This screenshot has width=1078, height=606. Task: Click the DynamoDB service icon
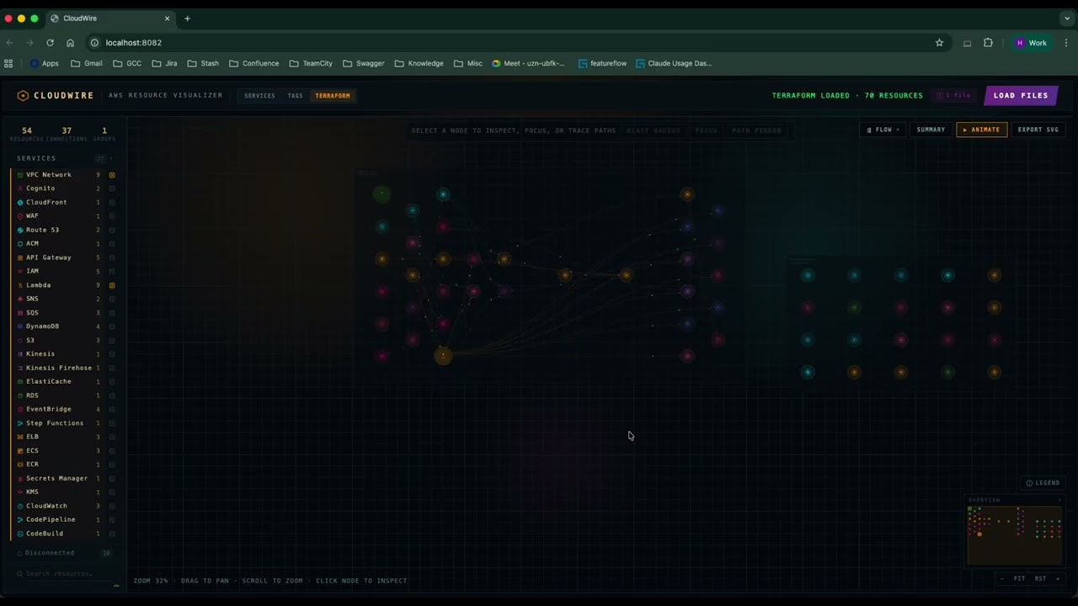pos(20,327)
